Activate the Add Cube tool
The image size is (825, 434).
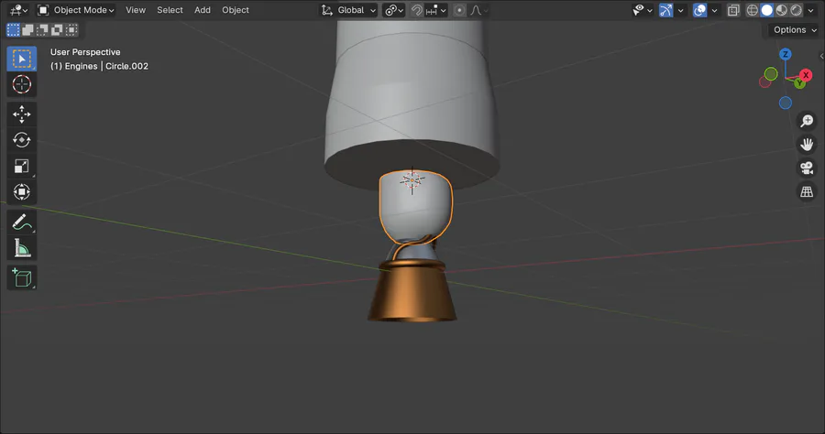pos(22,278)
